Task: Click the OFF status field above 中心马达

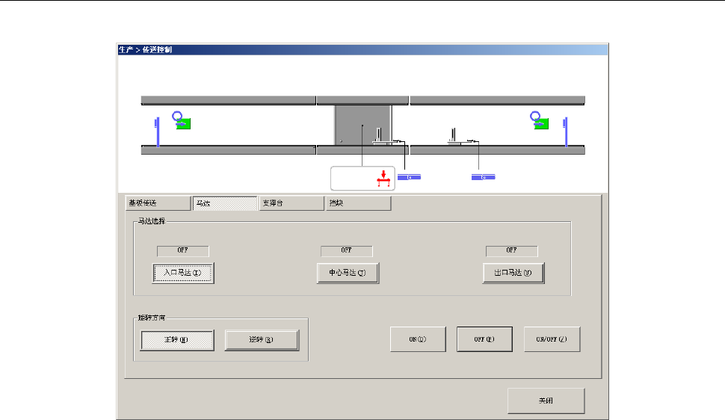Action: coord(347,250)
